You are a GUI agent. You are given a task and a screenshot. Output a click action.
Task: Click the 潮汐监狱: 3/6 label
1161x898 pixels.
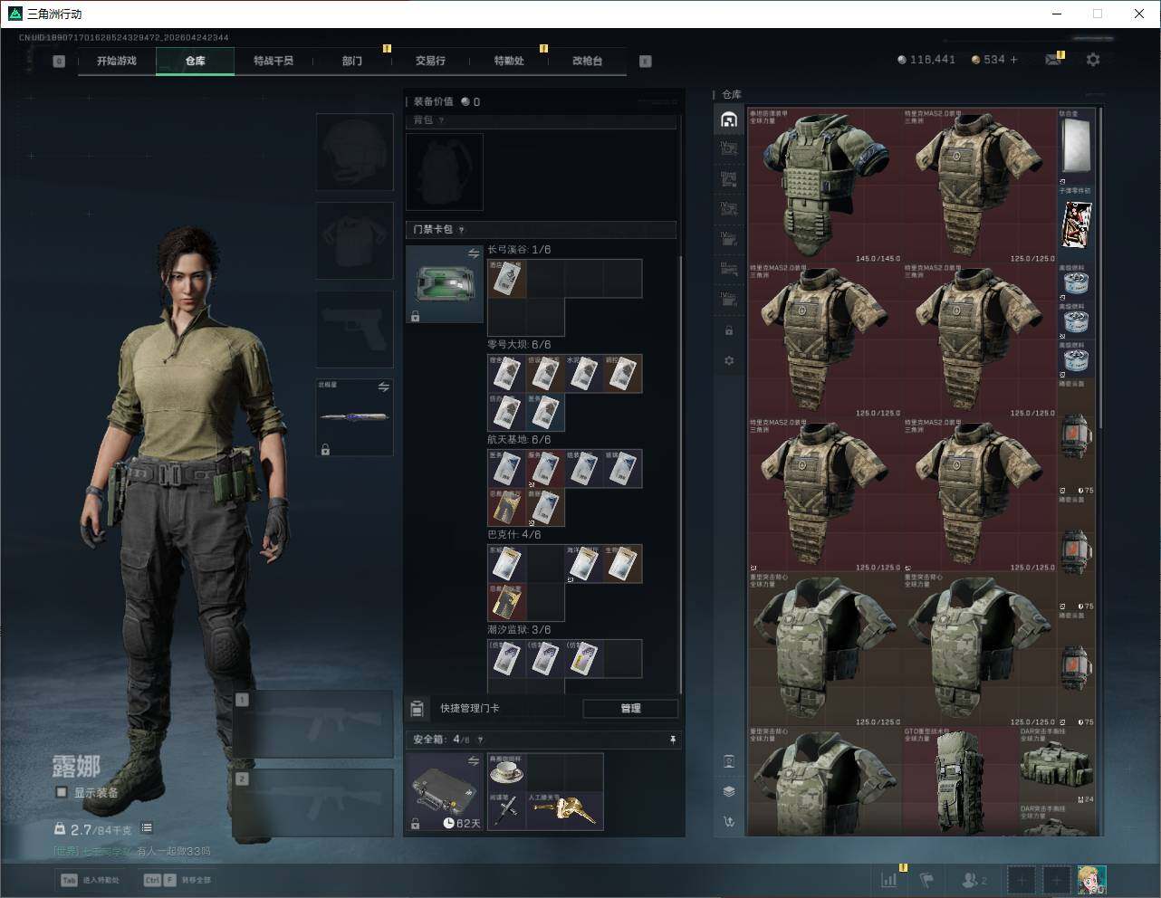click(519, 630)
